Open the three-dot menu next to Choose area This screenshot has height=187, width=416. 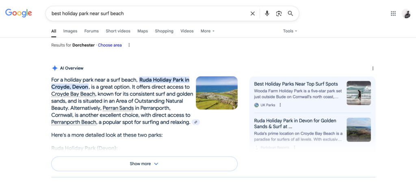129,45
